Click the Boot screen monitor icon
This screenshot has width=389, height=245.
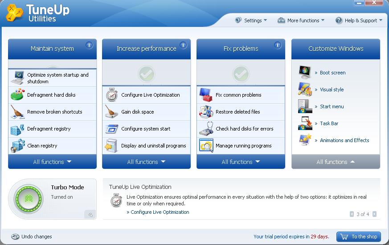pyautogui.click(x=305, y=72)
